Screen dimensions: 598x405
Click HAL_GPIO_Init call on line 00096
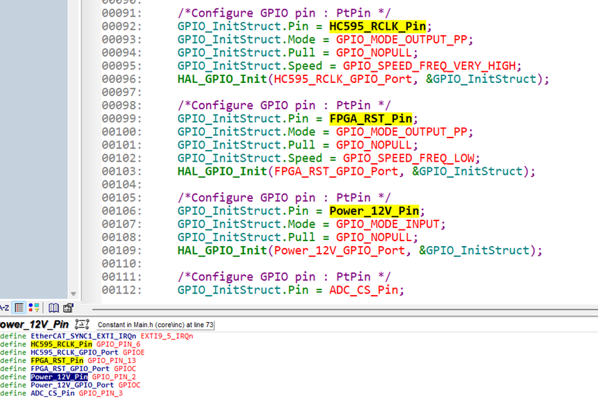222,79
